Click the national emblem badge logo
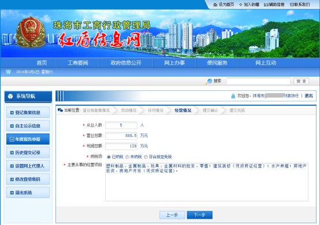320x225 pixels. (31, 32)
